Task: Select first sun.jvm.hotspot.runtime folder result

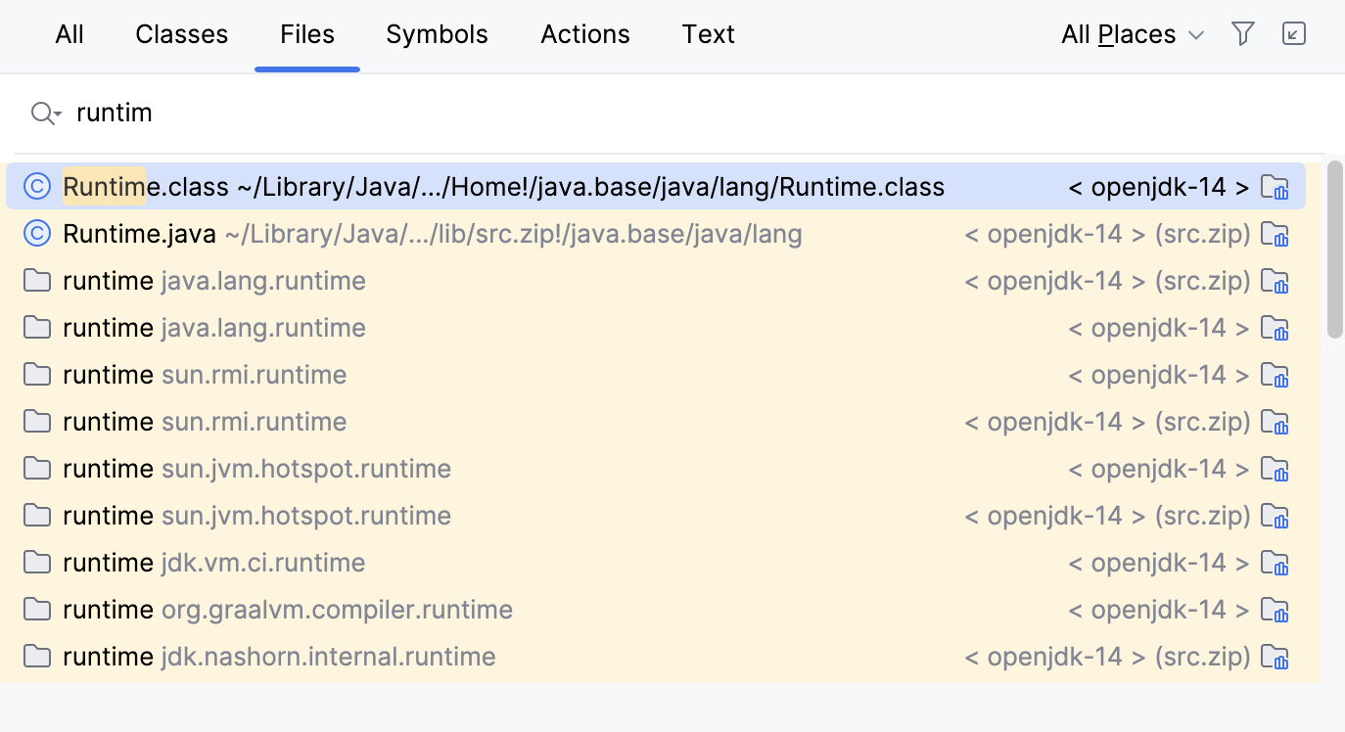Action: pos(489,469)
